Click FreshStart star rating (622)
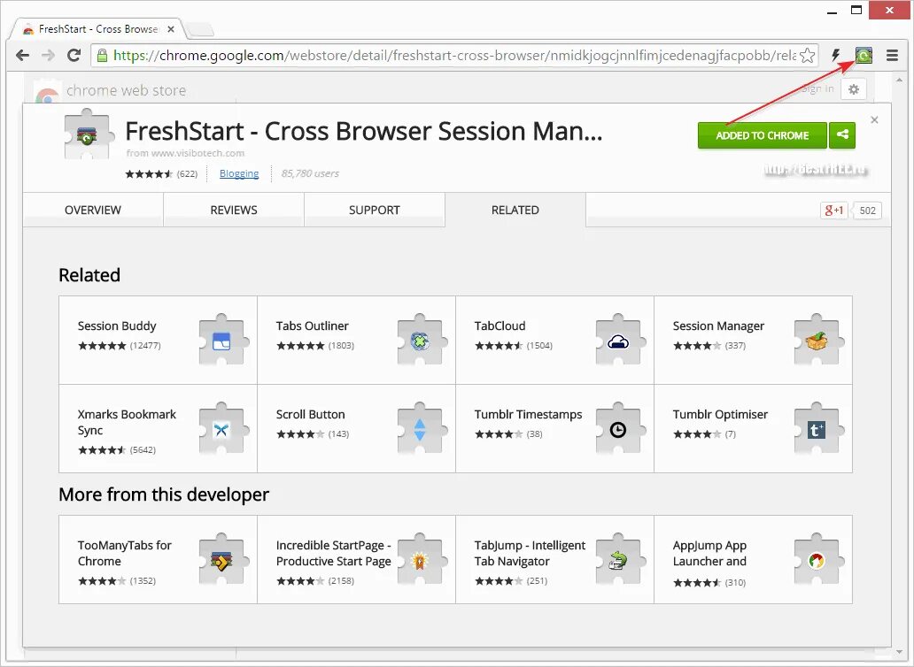The height and width of the screenshot is (667, 914). point(161,173)
